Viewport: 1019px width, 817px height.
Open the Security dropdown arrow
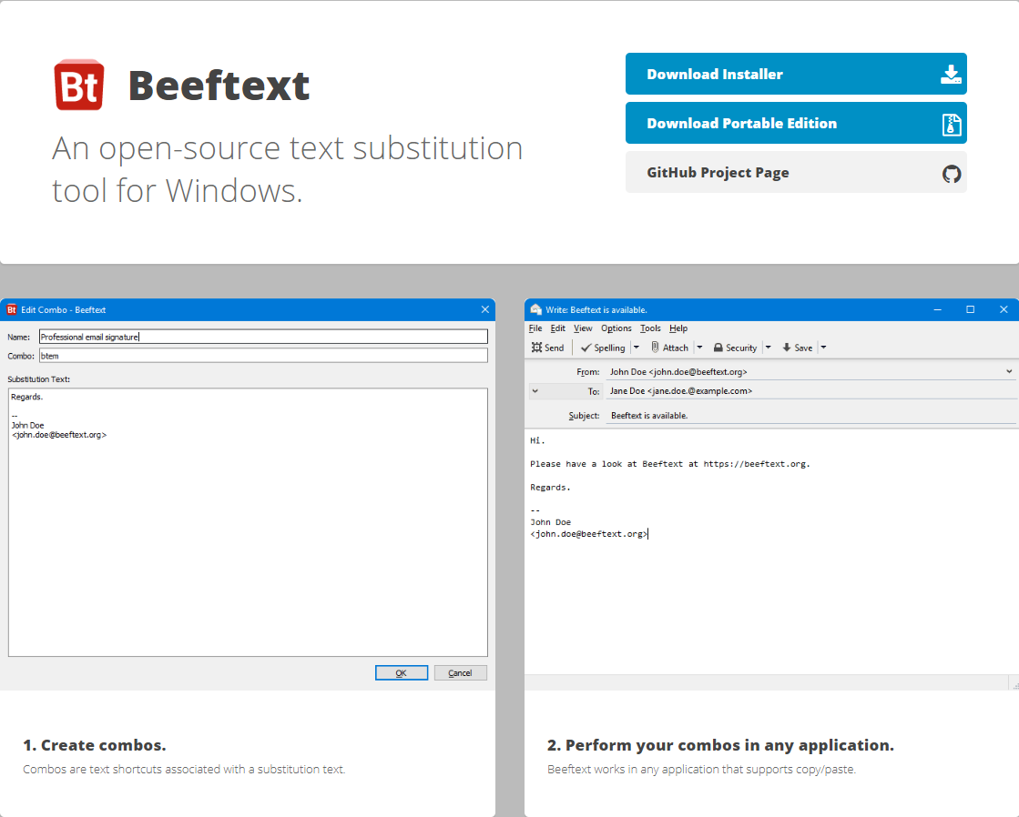pos(769,348)
